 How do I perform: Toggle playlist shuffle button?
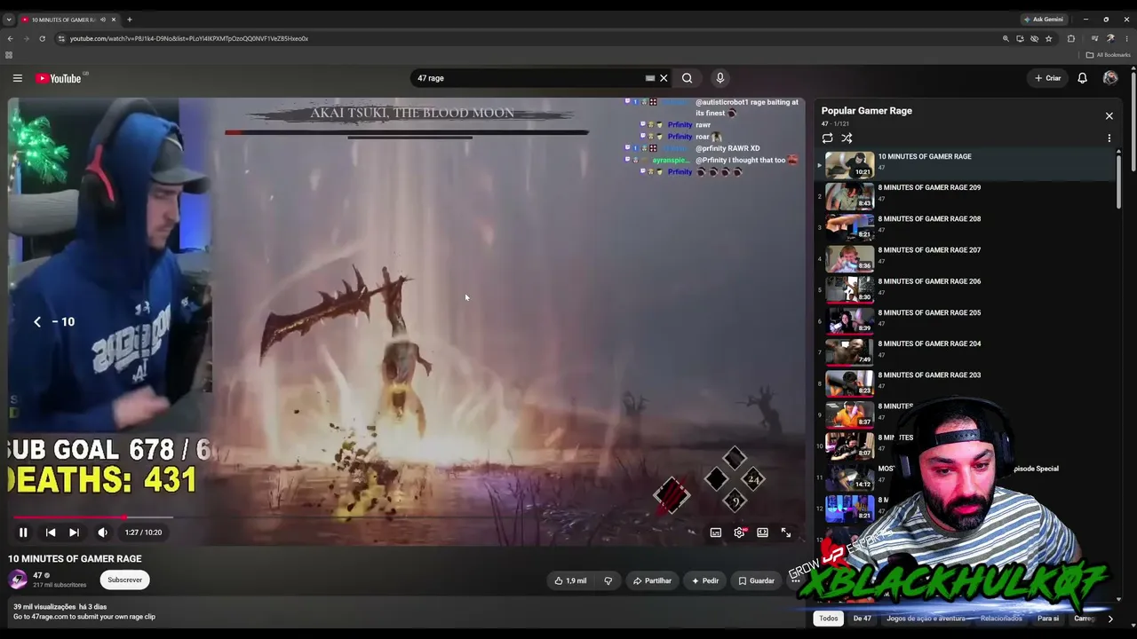click(847, 138)
